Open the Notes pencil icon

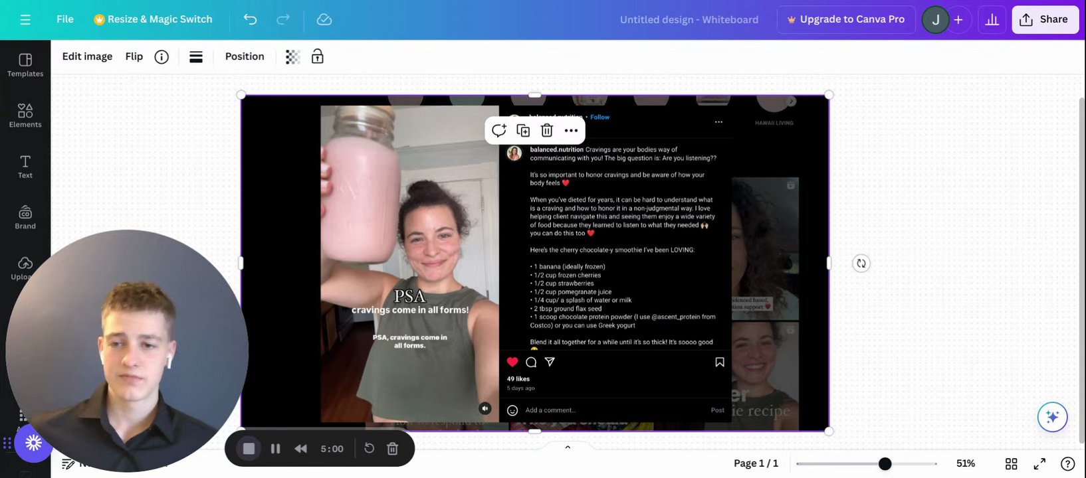(68, 463)
